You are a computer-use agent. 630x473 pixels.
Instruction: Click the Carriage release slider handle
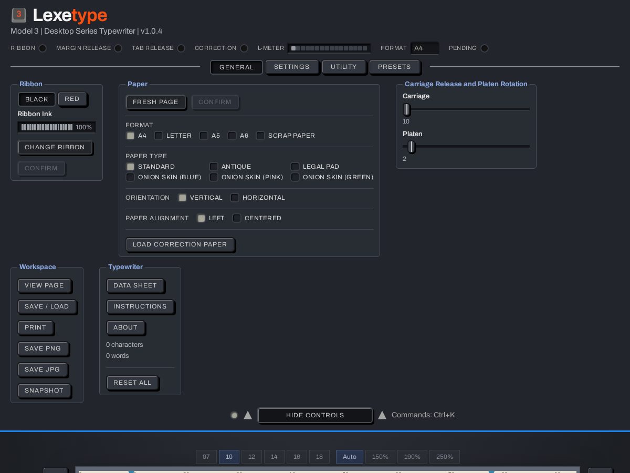(406, 109)
